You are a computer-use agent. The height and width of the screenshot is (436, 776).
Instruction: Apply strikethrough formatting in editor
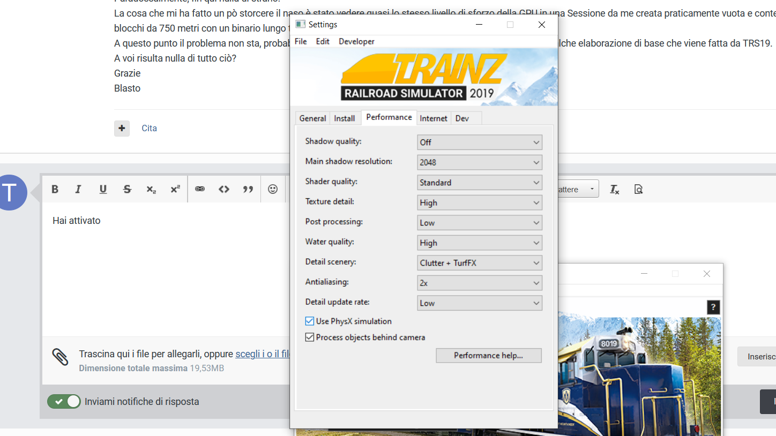pos(127,189)
